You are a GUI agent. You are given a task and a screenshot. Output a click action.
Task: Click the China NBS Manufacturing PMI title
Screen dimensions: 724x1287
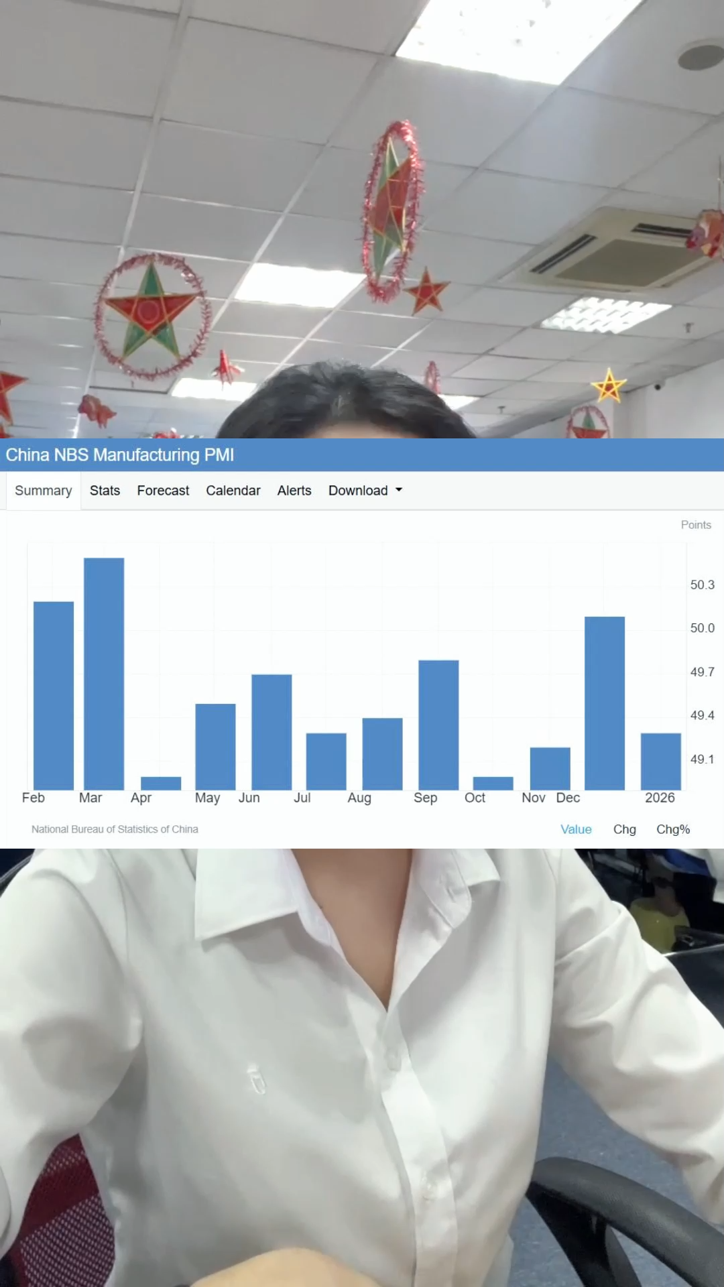120,455
